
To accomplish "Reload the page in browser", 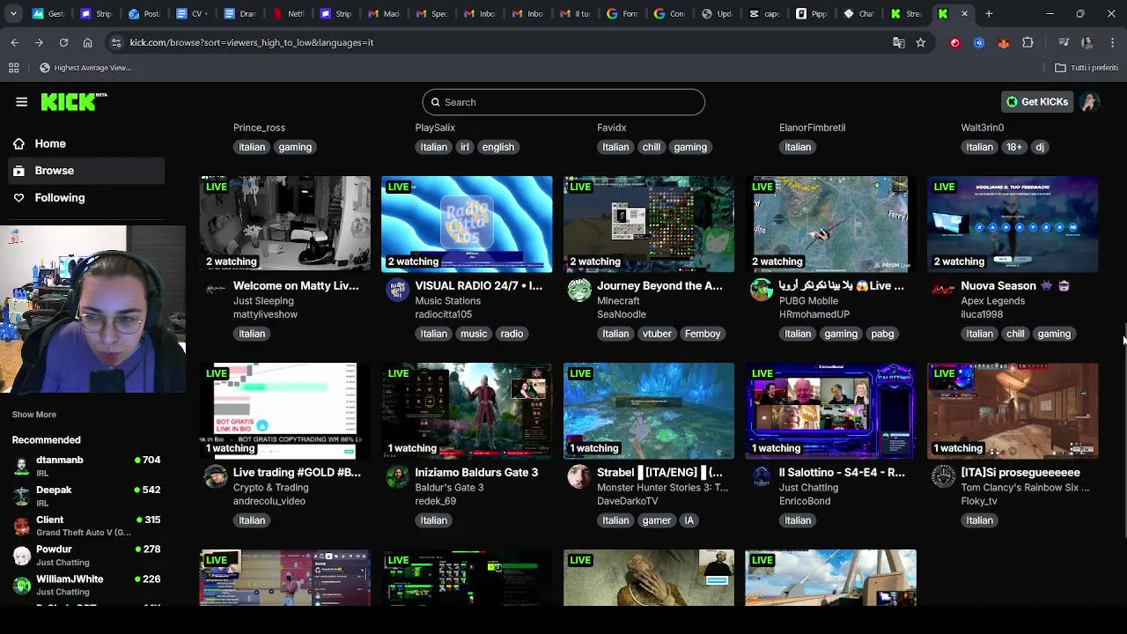I will (63, 42).
